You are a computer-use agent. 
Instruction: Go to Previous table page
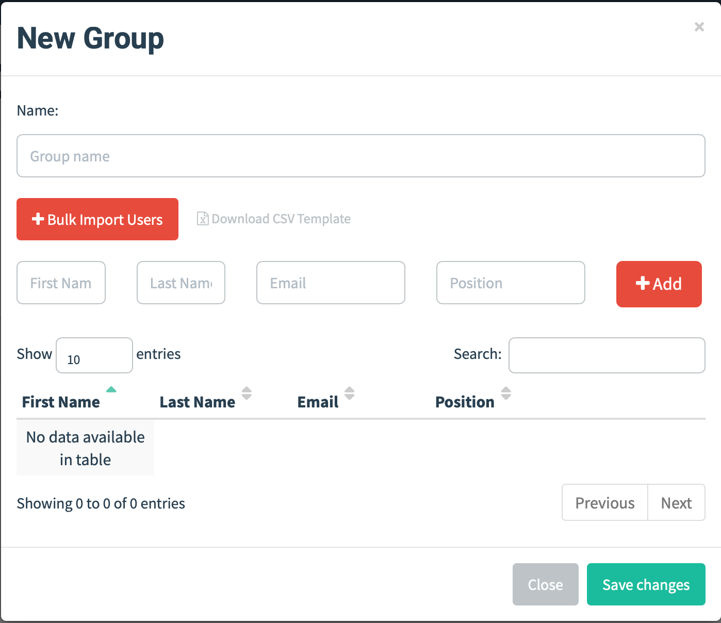604,503
